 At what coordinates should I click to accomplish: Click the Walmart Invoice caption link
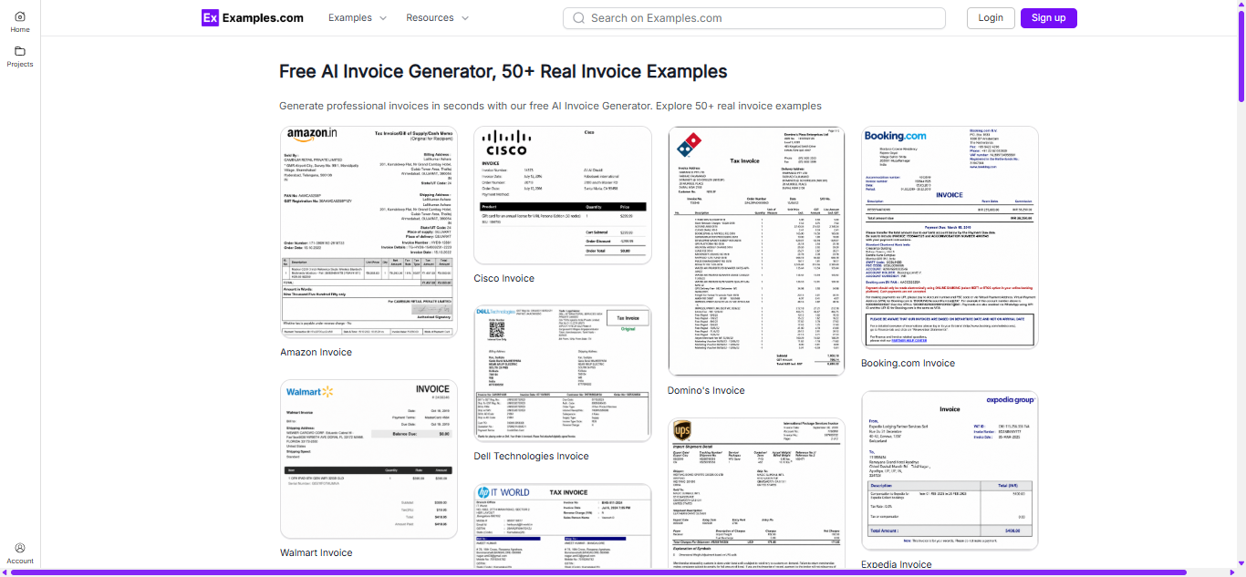[316, 553]
